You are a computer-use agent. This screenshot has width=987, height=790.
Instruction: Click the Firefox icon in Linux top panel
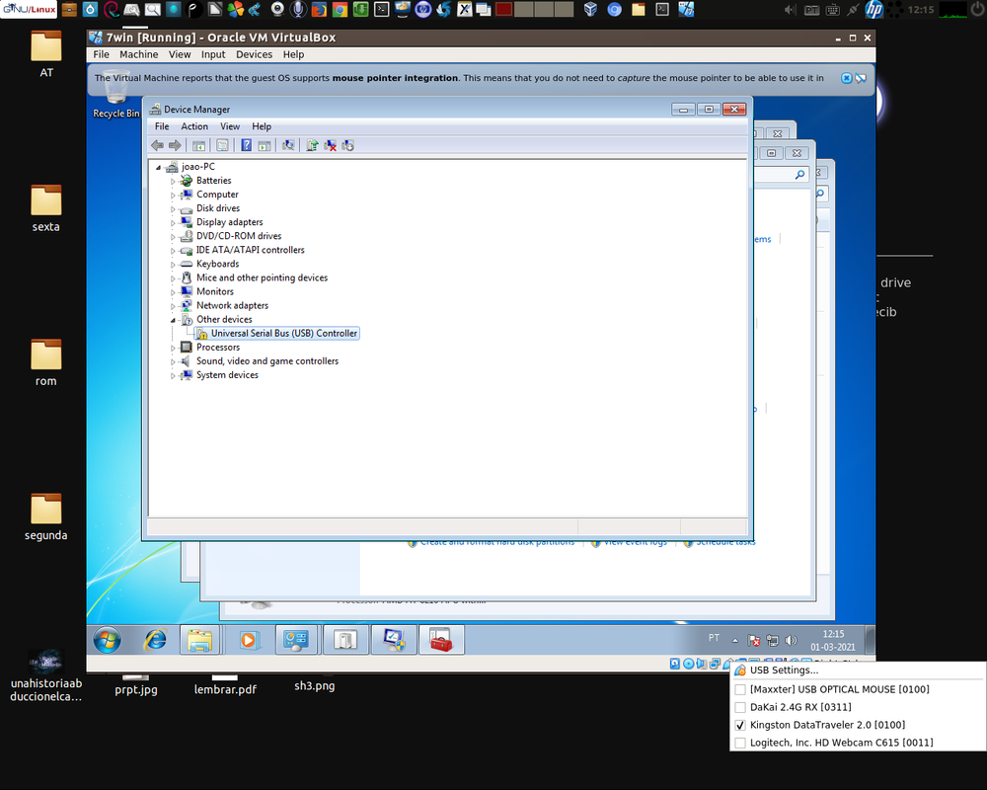(319, 9)
